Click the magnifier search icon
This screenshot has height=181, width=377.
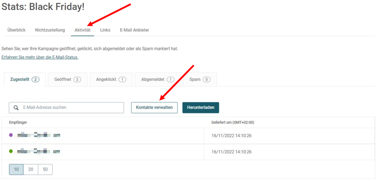click(x=16, y=108)
